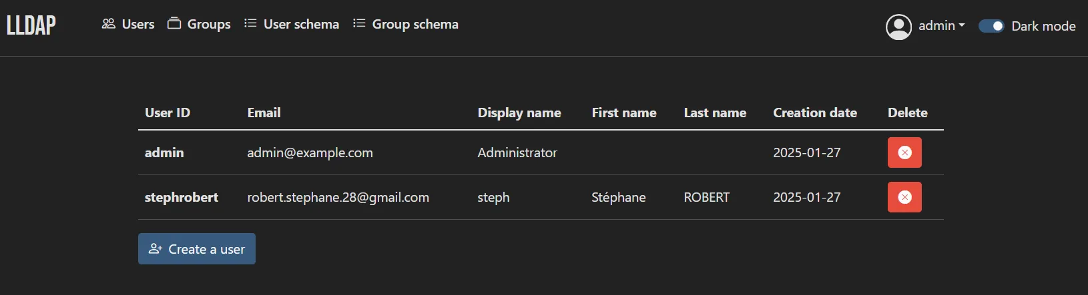Go to the Groups page
1088x295 pixels.
pos(208,24)
